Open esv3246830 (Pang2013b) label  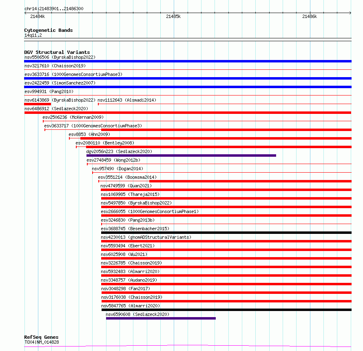128,220
